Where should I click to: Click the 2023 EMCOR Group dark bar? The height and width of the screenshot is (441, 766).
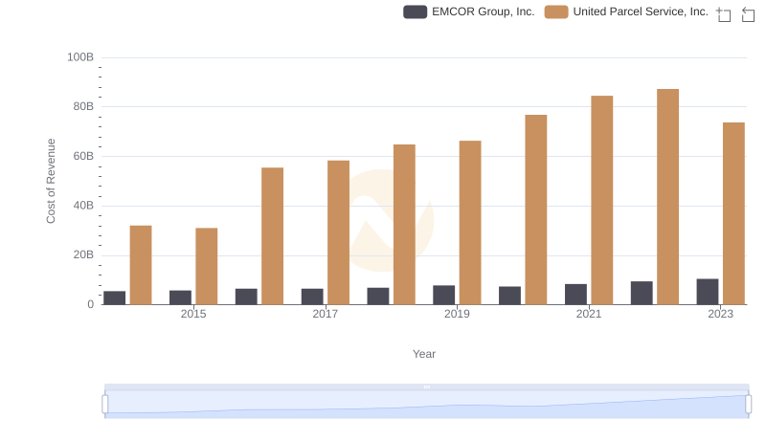[x=708, y=292]
